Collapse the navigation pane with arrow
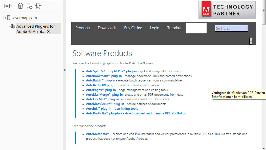Viewport: 266px width, 150px height. 65,70
